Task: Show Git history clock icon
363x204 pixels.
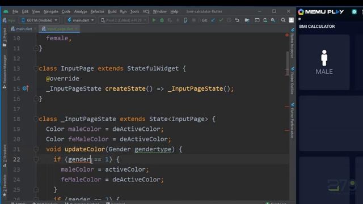Action: pyautogui.click(x=229, y=20)
